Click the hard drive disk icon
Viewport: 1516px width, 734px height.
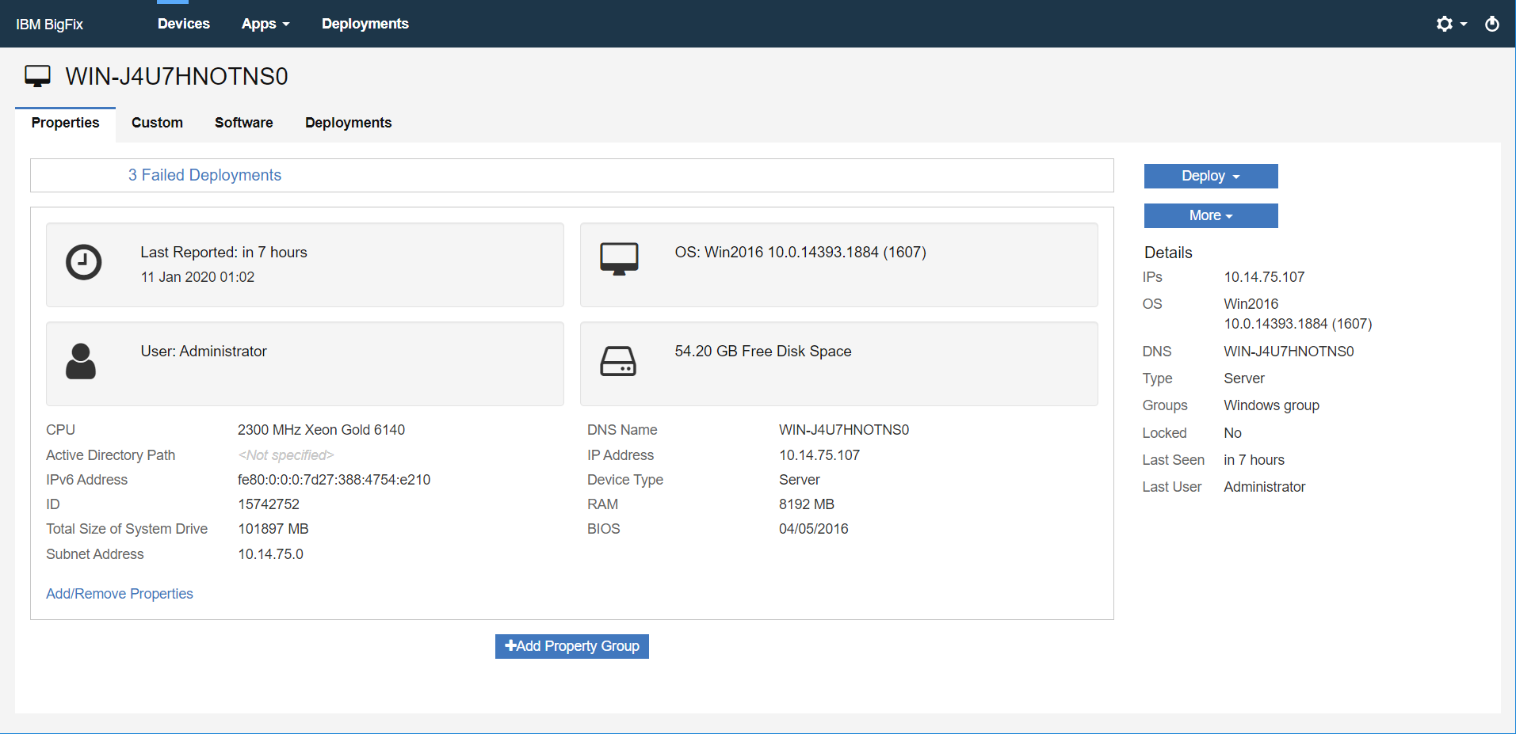(618, 361)
